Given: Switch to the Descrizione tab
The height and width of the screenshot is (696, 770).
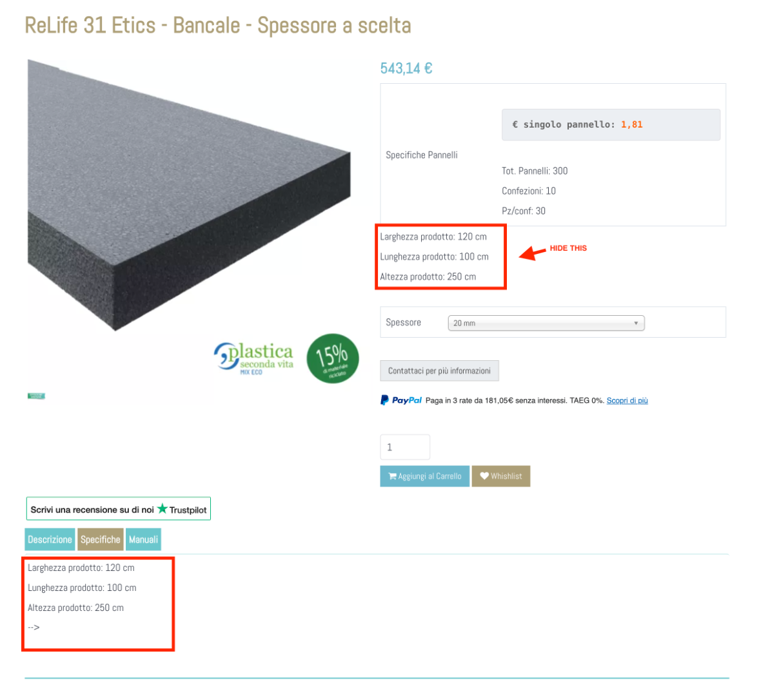Looking at the screenshot, I should tap(50, 539).
